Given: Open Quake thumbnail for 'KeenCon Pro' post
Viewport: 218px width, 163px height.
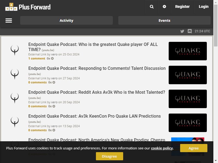Looking at the screenshot, I should pyautogui.click(x=188, y=123).
